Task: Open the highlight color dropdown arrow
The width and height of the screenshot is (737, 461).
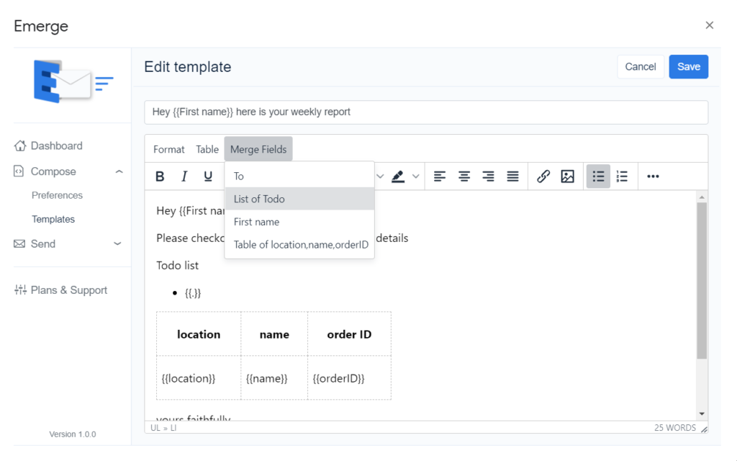Action: click(415, 176)
